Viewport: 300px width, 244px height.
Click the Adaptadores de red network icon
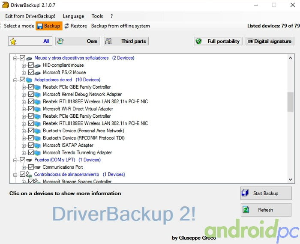click(x=29, y=80)
